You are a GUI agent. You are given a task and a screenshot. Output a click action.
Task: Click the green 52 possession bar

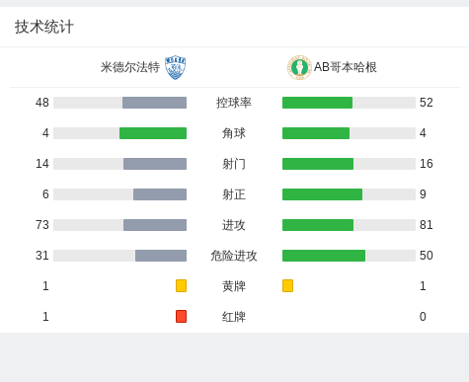(317, 103)
